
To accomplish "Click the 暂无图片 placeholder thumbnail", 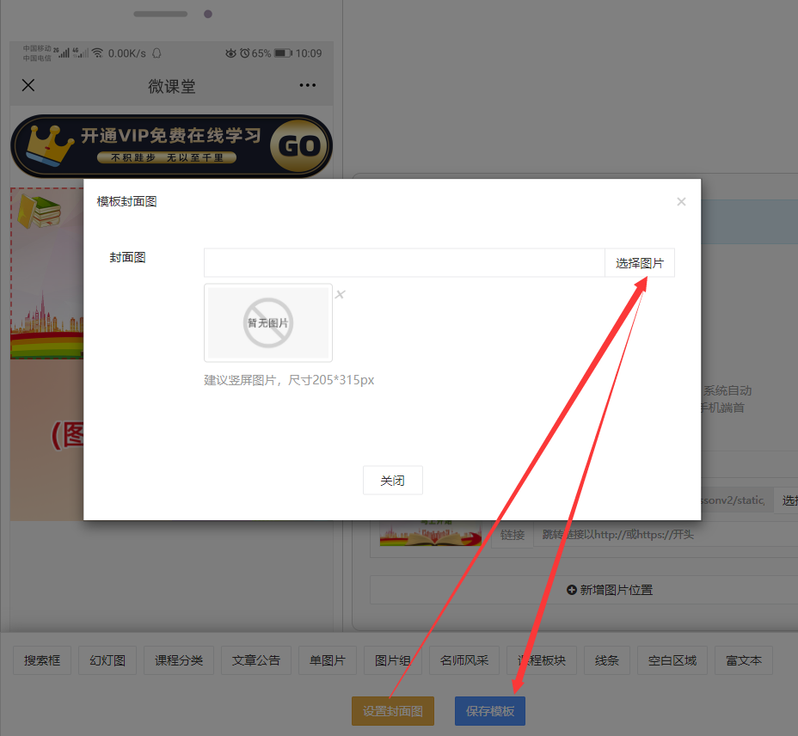I will pyautogui.click(x=268, y=322).
